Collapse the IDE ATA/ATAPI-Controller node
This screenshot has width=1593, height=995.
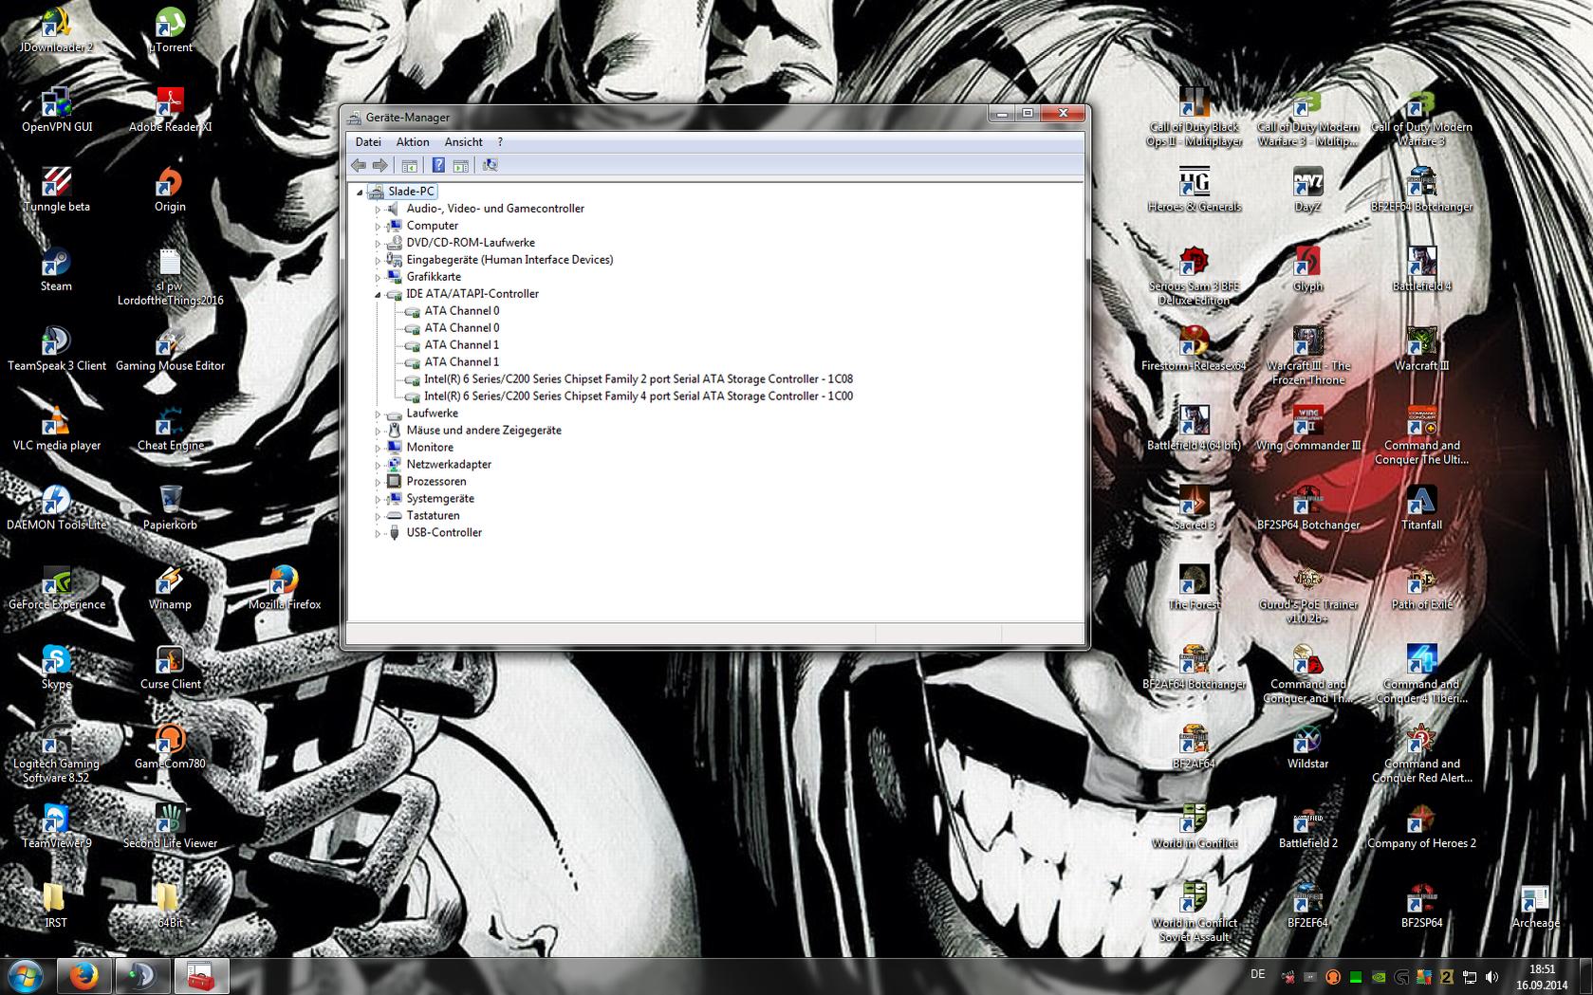[x=378, y=294]
